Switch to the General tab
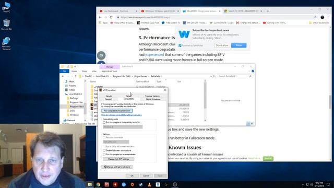 click(108, 99)
